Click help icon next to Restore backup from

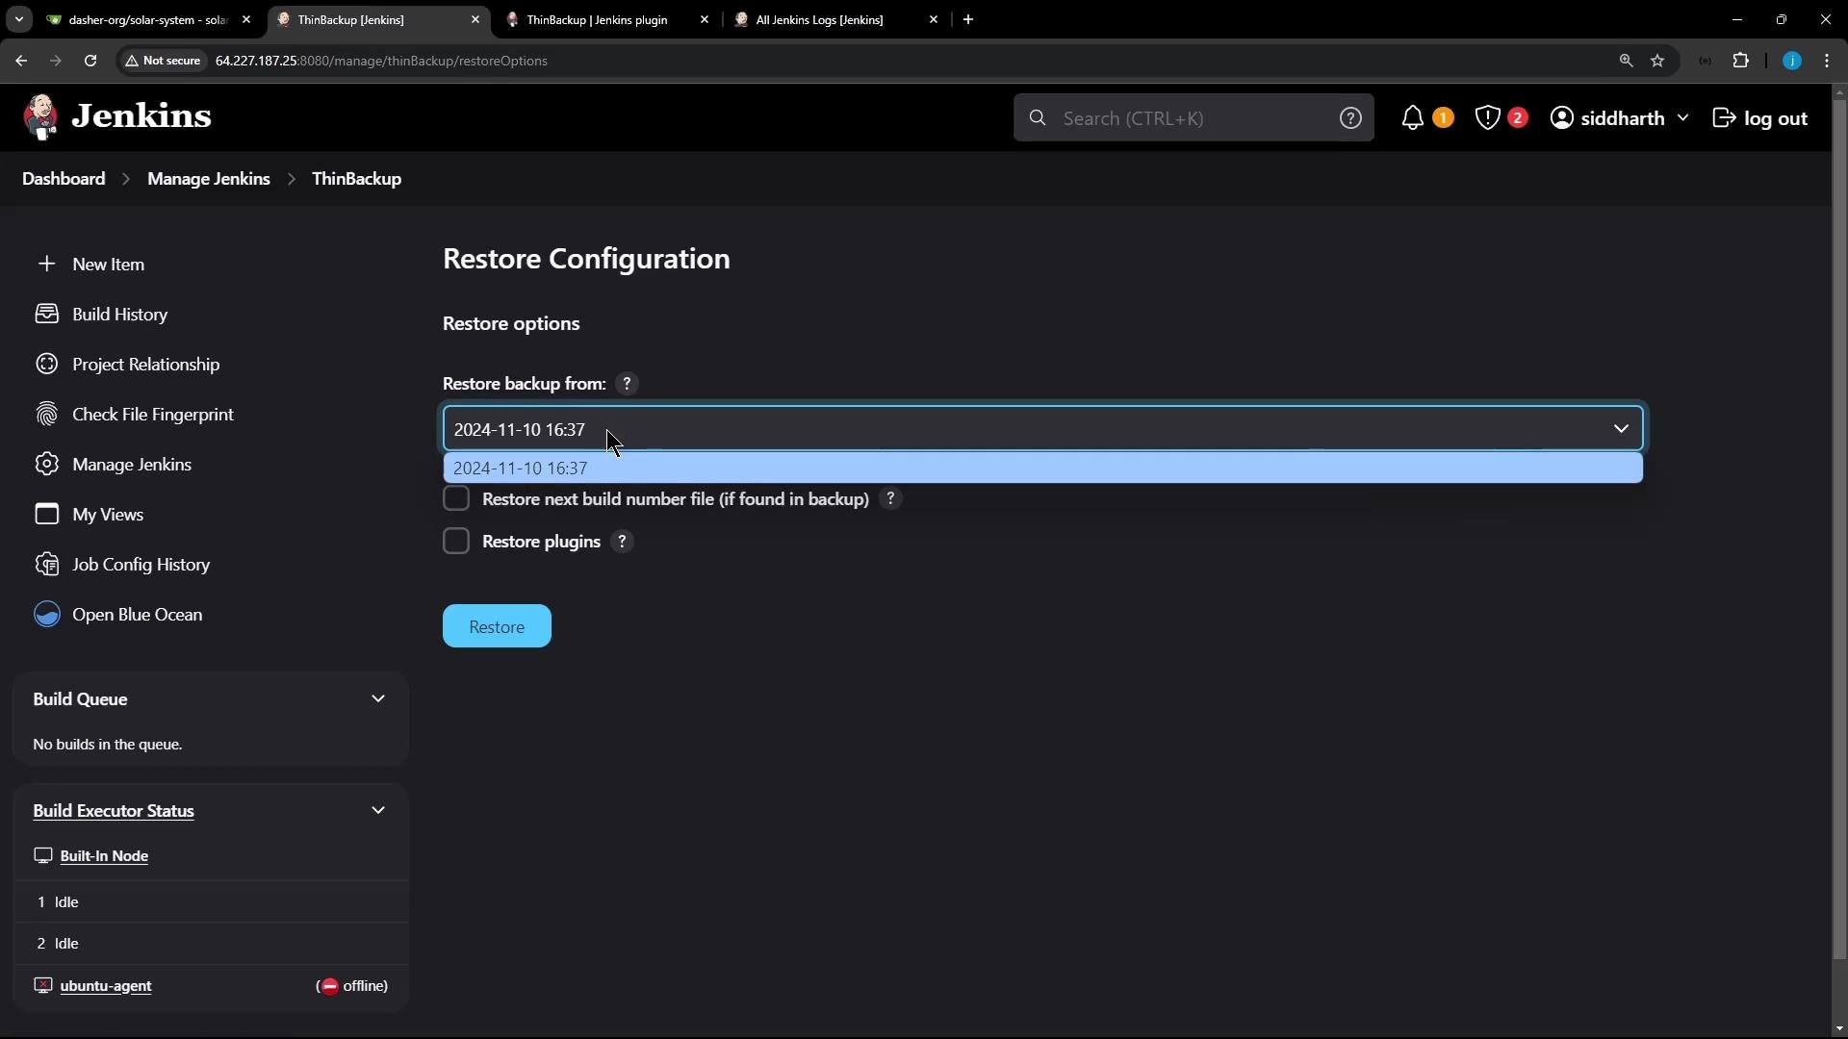pos(627,383)
